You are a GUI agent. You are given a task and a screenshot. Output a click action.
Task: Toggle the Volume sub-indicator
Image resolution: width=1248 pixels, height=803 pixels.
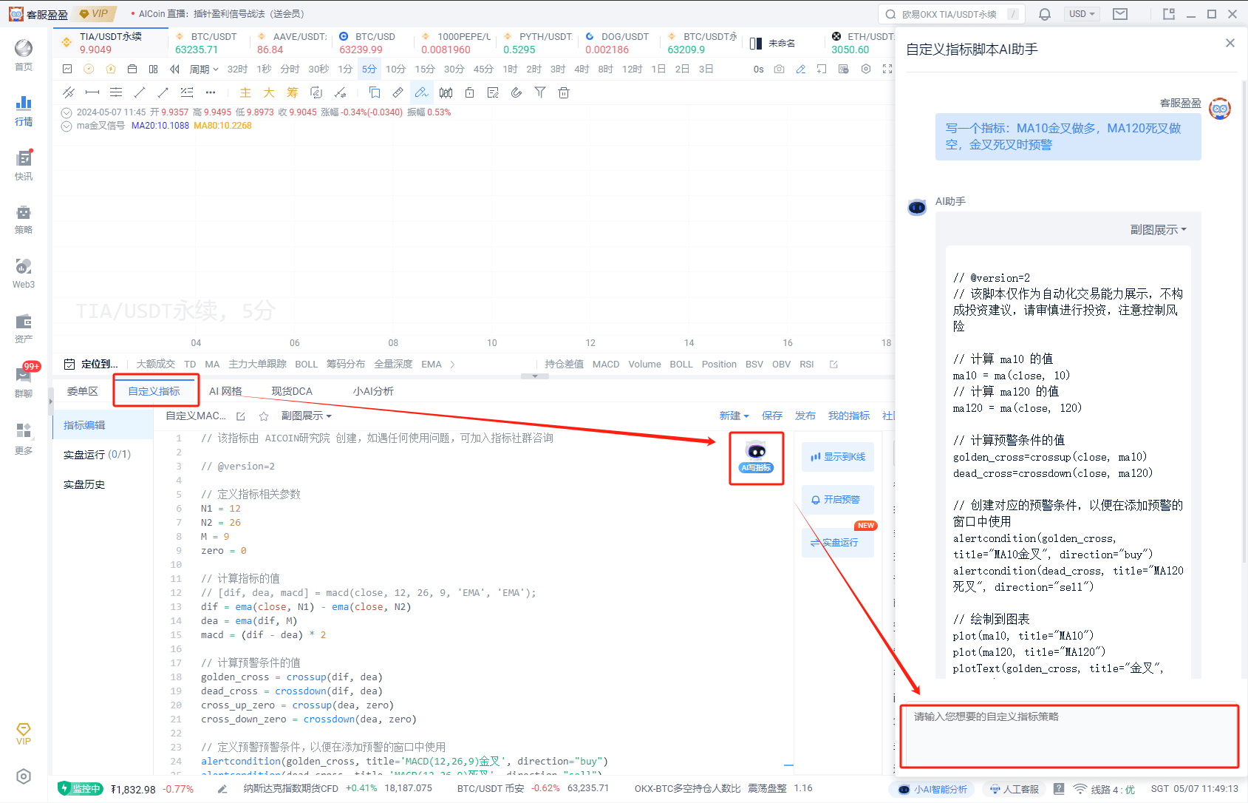pos(645,365)
